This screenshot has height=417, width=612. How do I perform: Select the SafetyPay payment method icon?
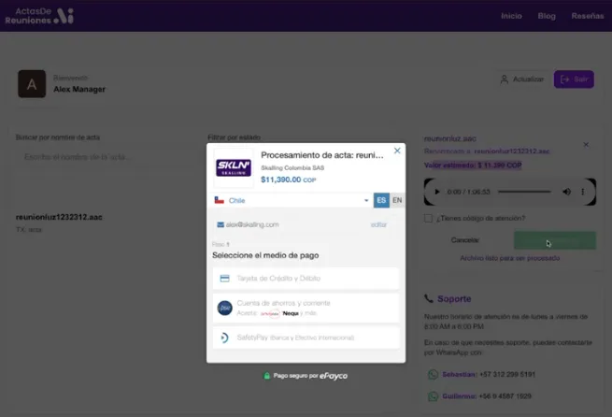pos(225,338)
